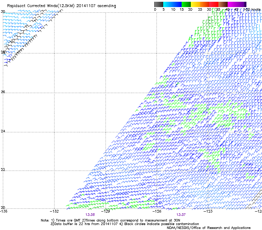The width and height of the screenshot is (262, 230).
Task: Click the chart title 'Rapidscat Corrected Winds(12.5KM)'
Action: click(x=41, y=6)
